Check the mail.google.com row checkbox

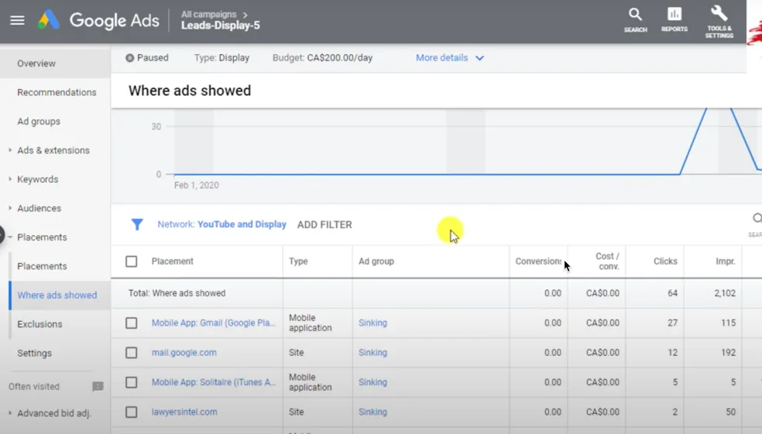tap(131, 353)
